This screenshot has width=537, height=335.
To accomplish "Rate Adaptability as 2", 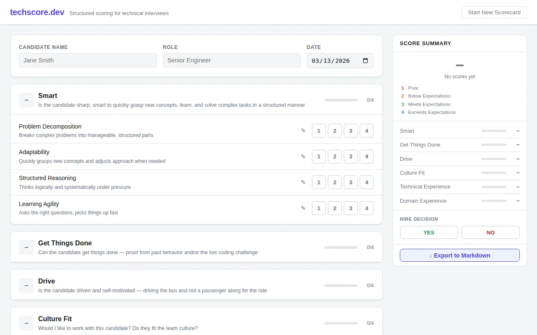I will click(335, 157).
